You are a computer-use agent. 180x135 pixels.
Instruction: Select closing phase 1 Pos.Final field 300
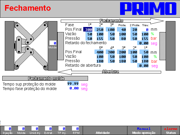click(x=88, y=29)
